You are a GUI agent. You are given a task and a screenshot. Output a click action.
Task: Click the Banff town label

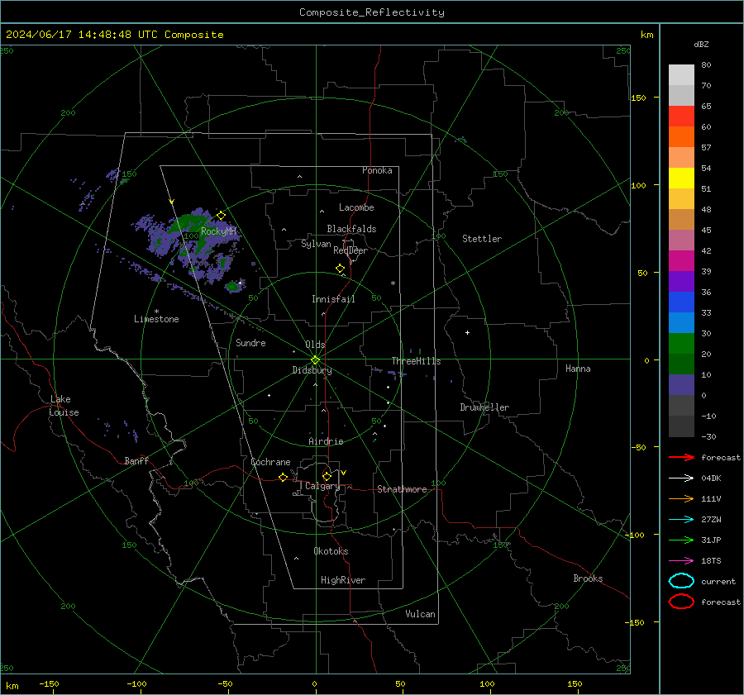click(136, 461)
